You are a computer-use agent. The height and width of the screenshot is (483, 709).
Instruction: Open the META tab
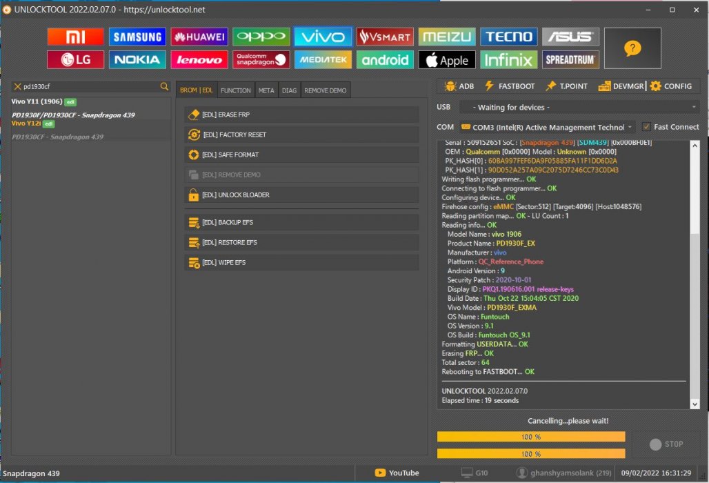point(266,90)
